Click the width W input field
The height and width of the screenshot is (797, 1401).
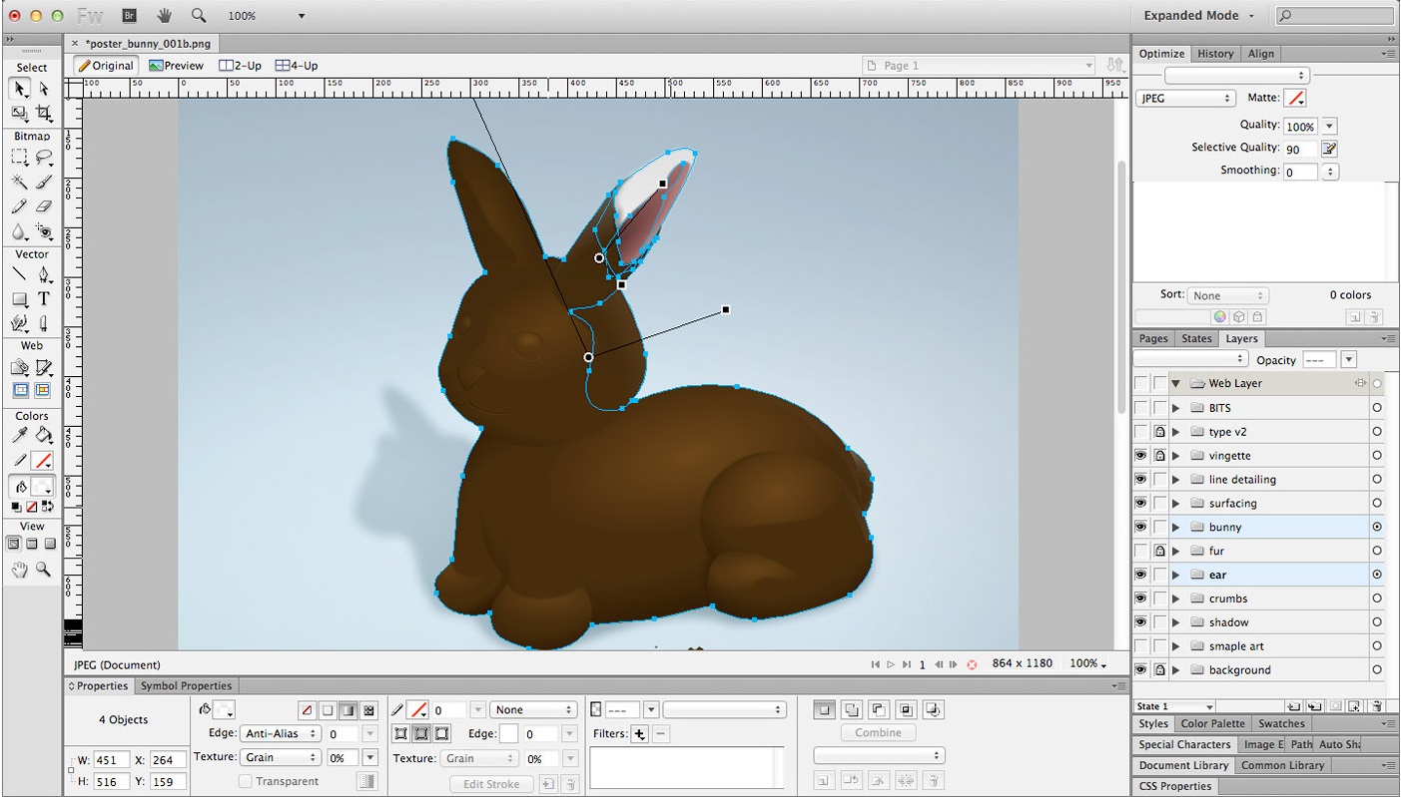pyautogui.click(x=111, y=760)
